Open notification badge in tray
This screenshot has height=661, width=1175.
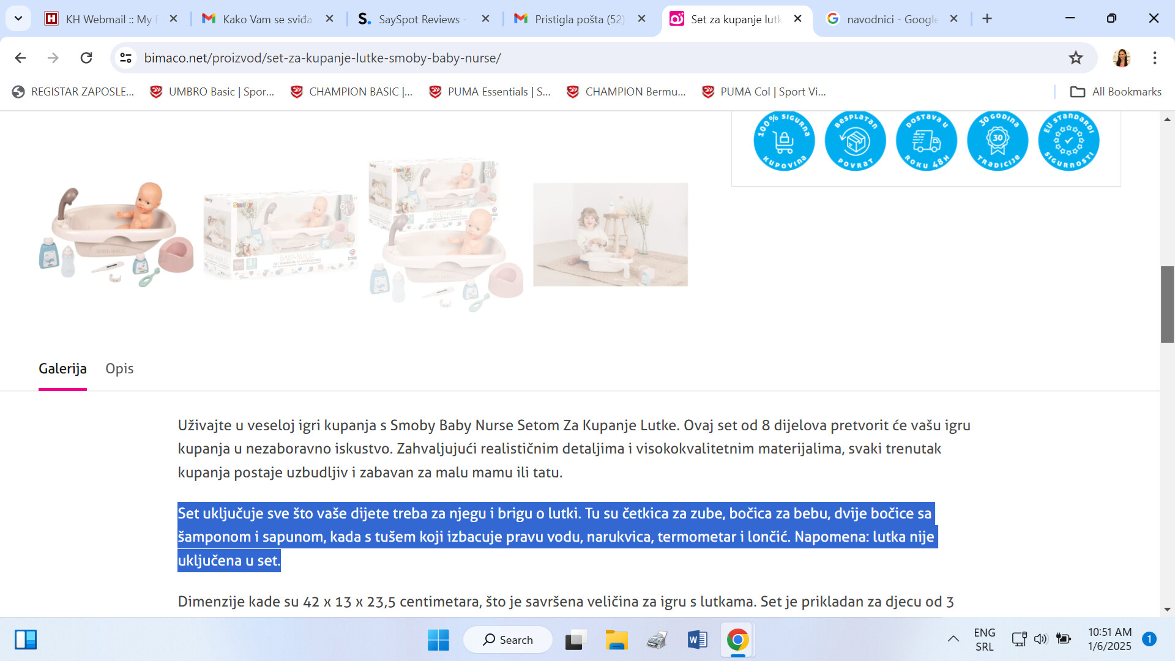point(1149,640)
